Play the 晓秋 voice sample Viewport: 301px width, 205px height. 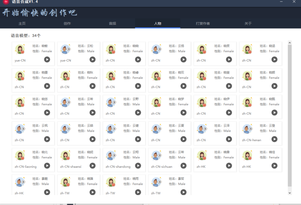[93, 86]
